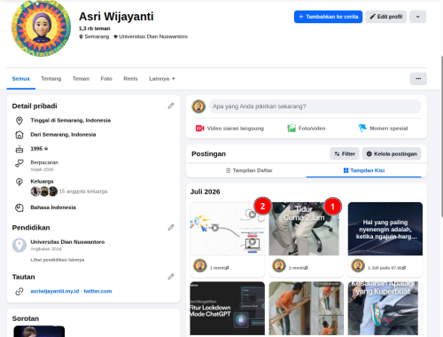Click home icon beside Dari Semarang
The height and width of the screenshot is (337, 443).
coord(19,135)
